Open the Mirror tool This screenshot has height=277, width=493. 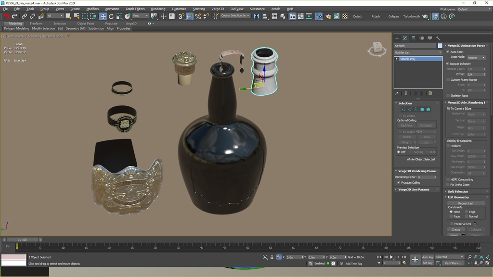(257, 16)
